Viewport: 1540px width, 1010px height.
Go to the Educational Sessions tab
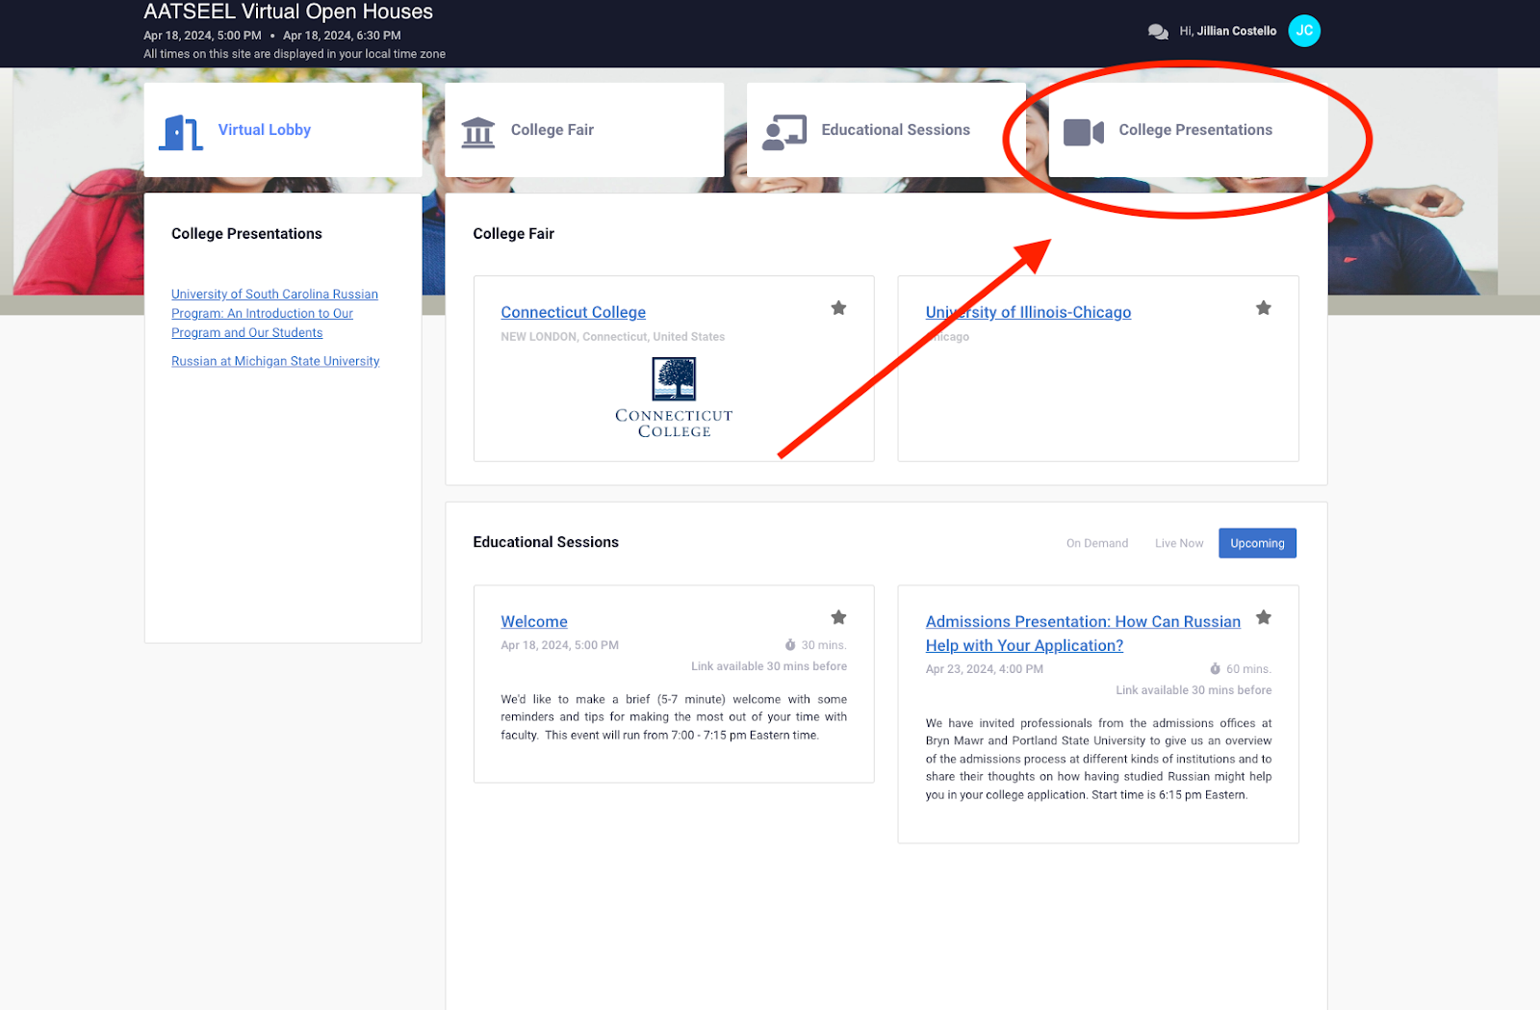(886, 130)
